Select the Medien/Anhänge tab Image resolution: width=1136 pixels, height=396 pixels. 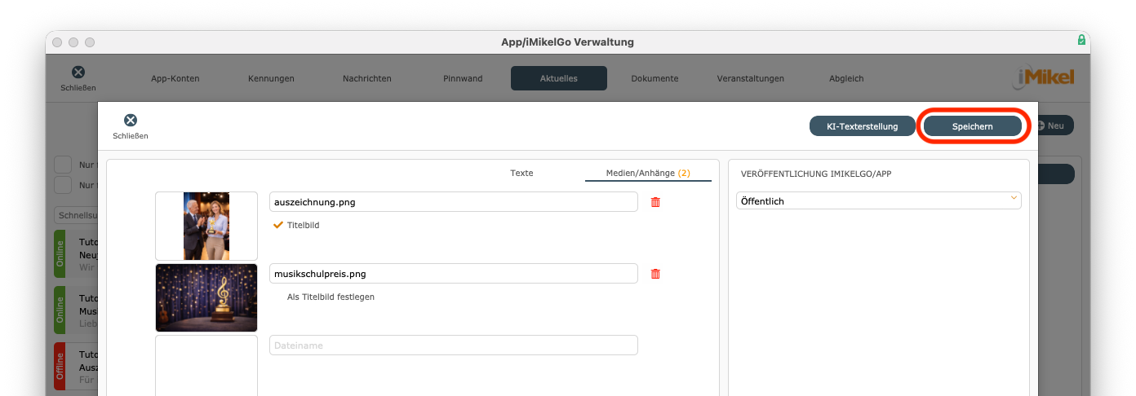[647, 173]
